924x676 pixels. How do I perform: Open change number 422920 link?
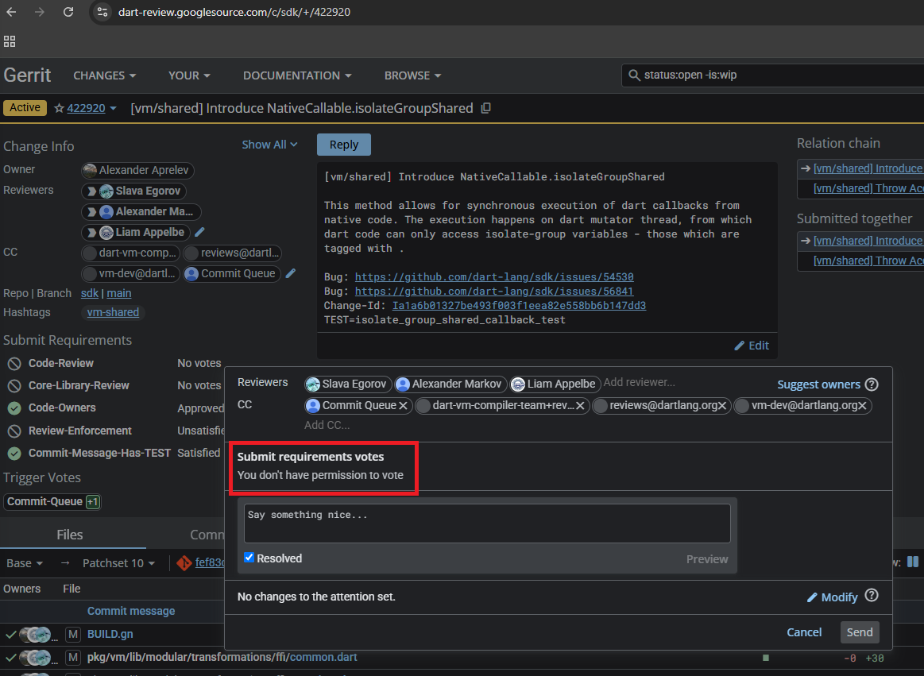point(86,109)
